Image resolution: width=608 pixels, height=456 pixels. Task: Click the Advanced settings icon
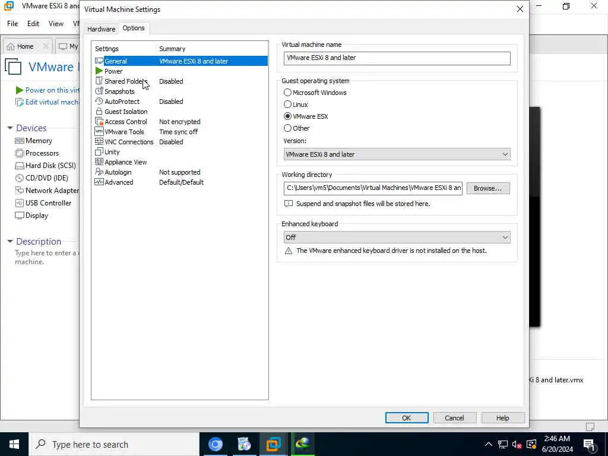[99, 182]
